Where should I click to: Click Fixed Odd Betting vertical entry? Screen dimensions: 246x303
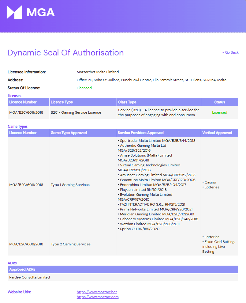pyautogui.click(x=218, y=247)
